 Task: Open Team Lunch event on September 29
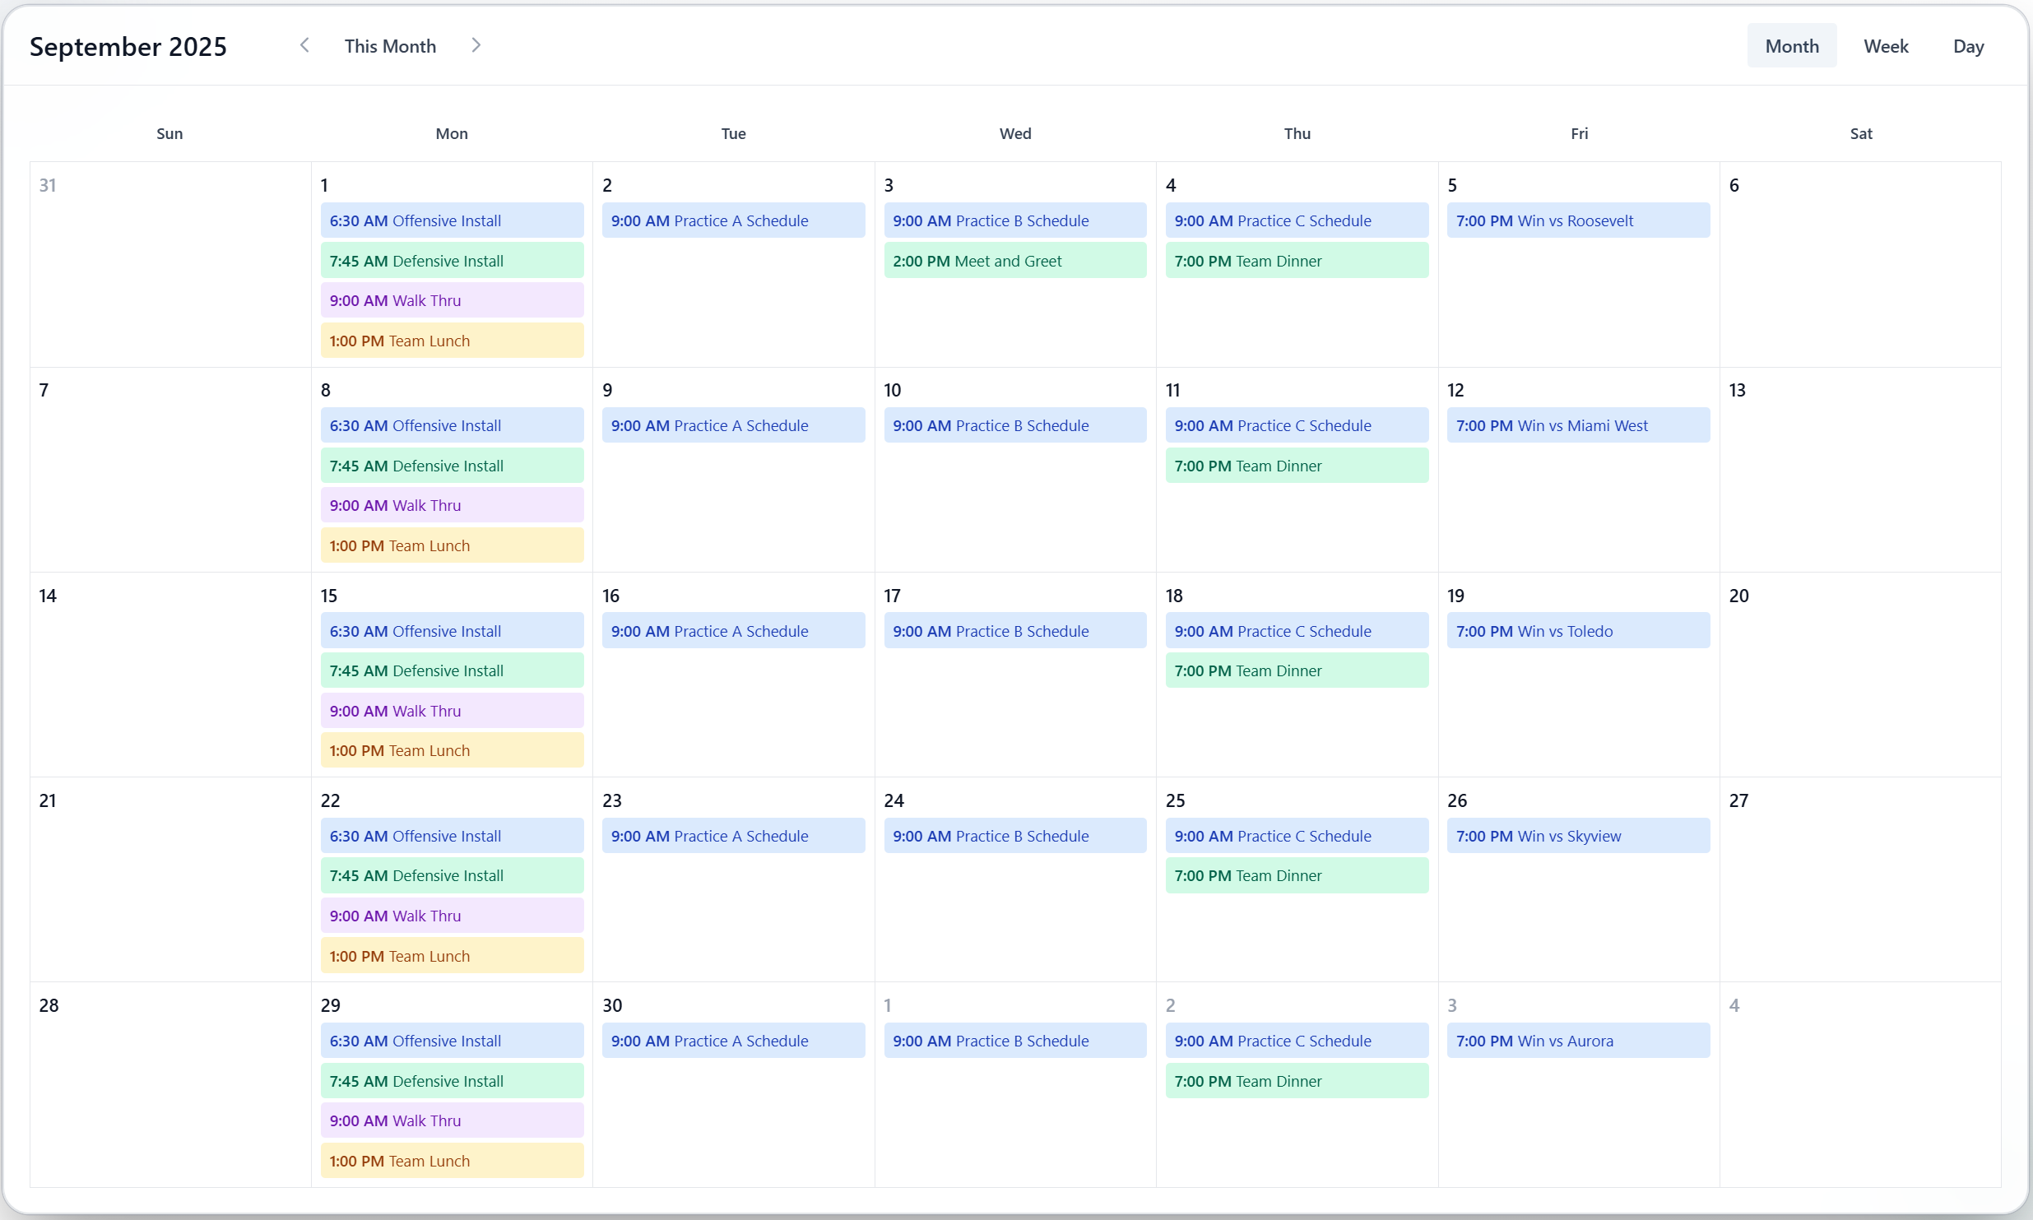[453, 1161]
